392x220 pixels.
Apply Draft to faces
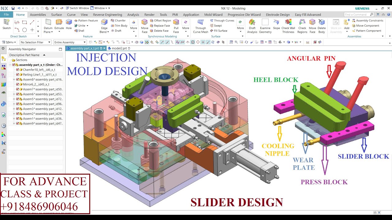pyautogui.click(x=116, y=31)
